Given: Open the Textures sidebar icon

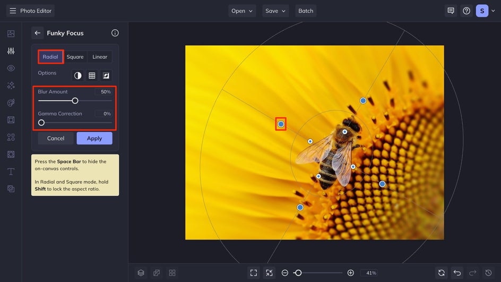Looking at the screenshot, I should point(11,155).
